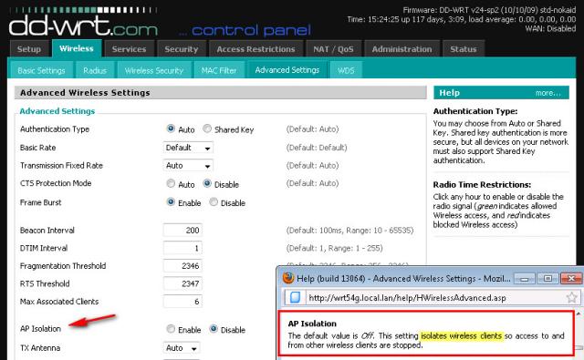
Task: Disable Frame Burst
Action: click(x=214, y=202)
